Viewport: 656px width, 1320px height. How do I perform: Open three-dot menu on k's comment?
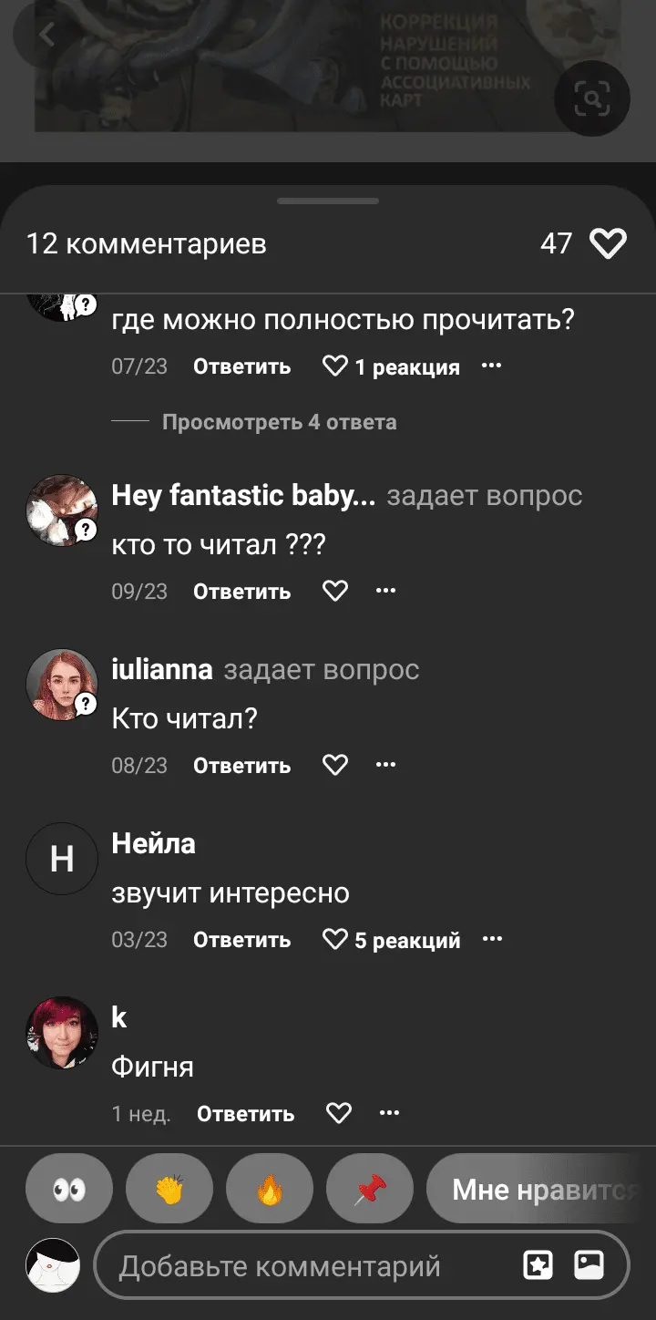click(390, 1113)
